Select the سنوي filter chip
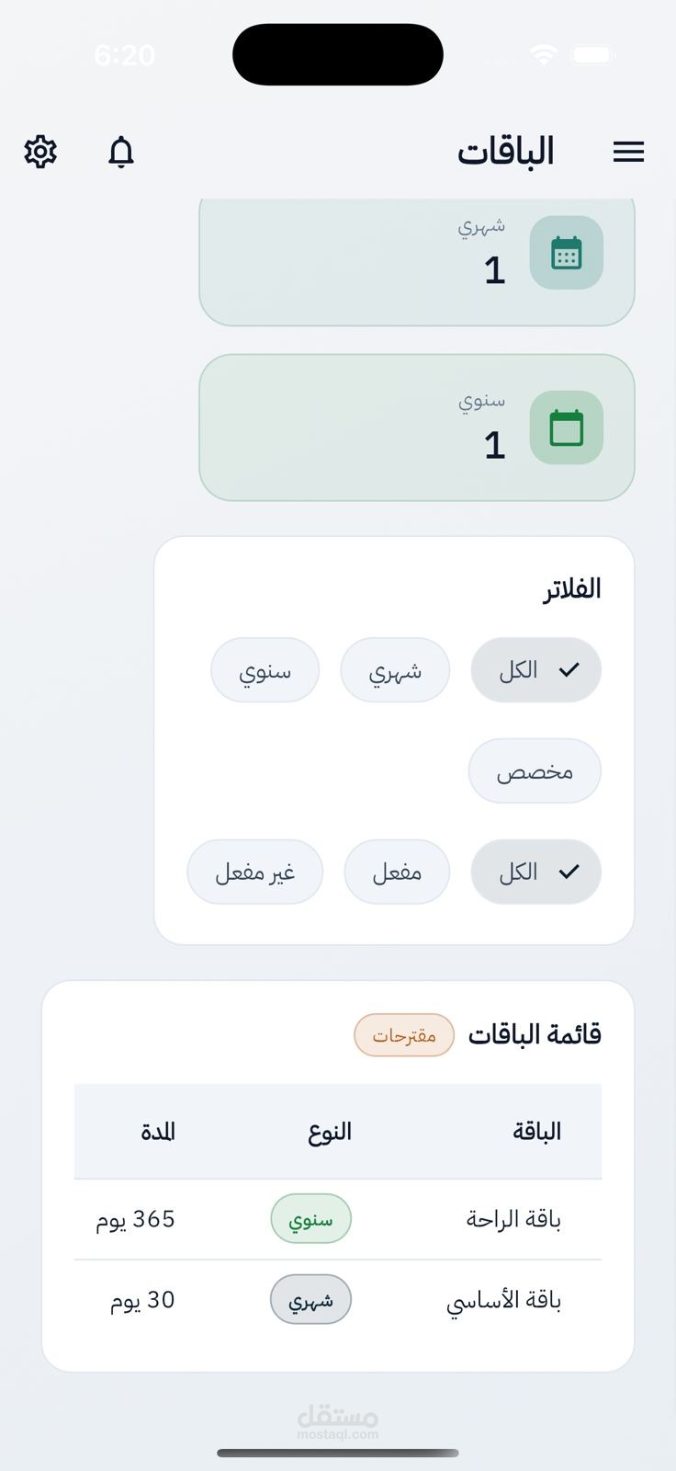 click(265, 670)
